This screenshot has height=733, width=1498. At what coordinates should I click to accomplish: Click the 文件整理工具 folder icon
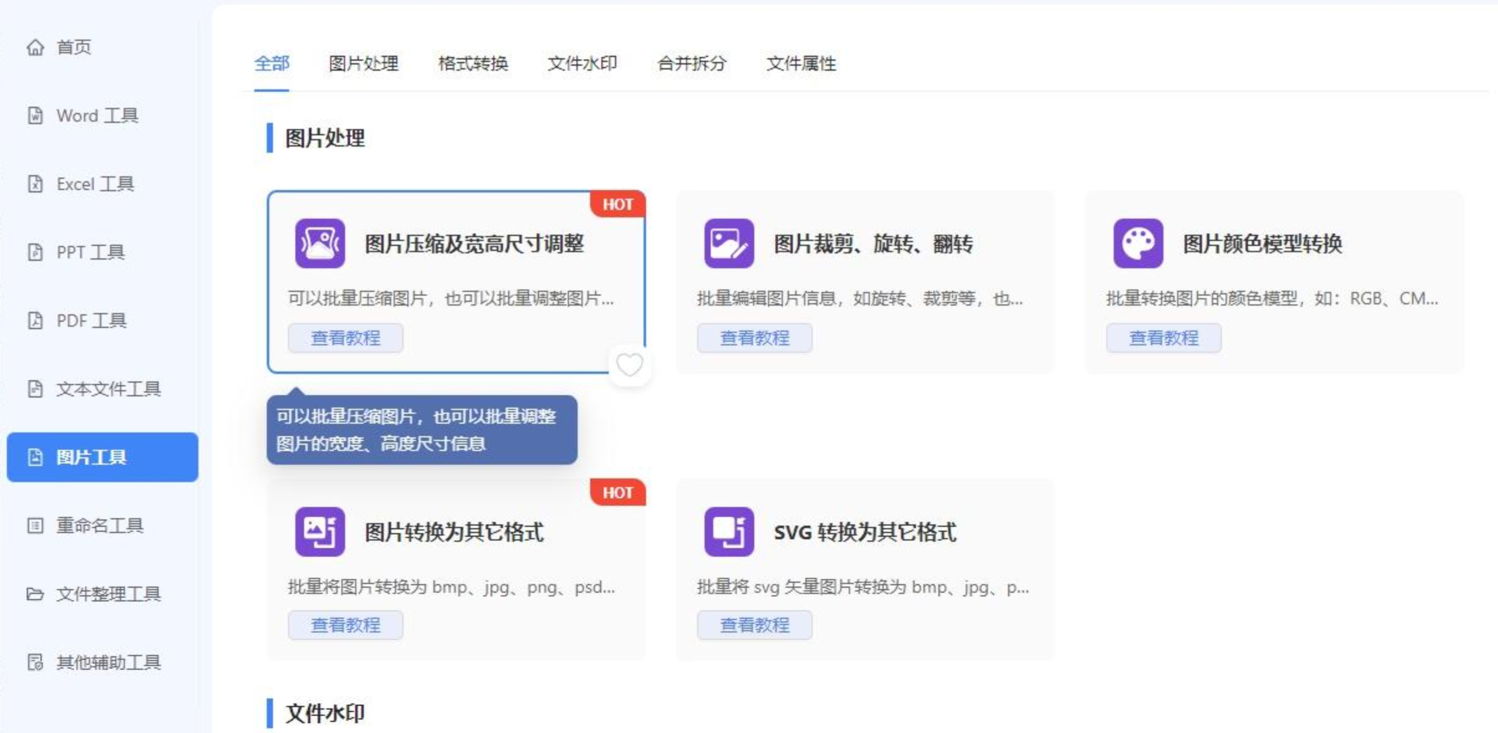tap(35, 594)
